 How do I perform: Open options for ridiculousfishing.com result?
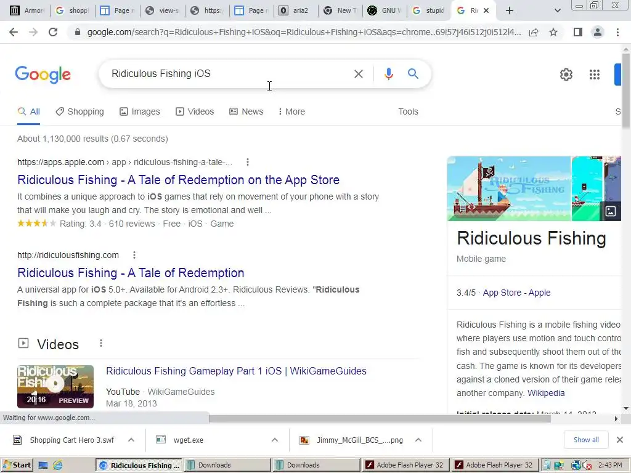point(134,255)
